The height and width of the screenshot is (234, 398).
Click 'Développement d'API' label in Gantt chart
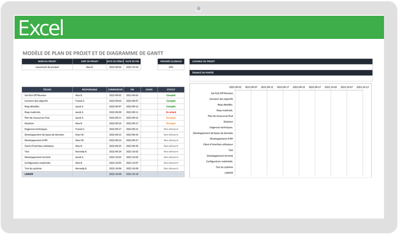(222, 139)
